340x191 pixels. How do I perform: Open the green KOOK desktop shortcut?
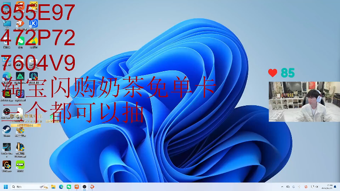click(20, 165)
